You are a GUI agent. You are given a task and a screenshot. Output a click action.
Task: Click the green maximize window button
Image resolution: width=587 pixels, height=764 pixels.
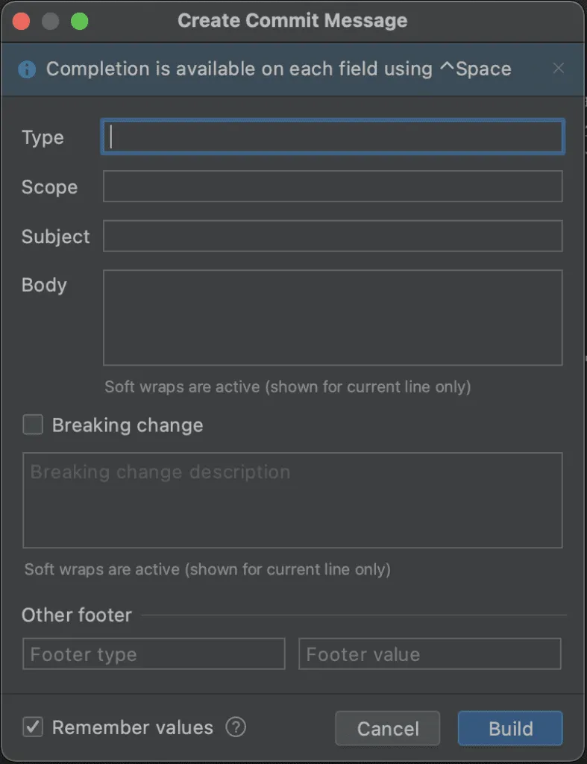pos(79,21)
